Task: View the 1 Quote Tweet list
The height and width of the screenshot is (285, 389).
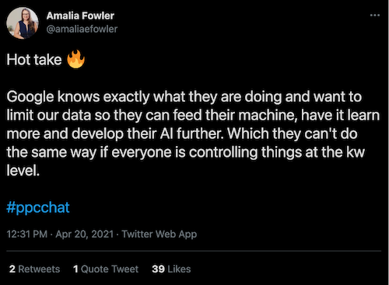Action: click(x=106, y=269)
